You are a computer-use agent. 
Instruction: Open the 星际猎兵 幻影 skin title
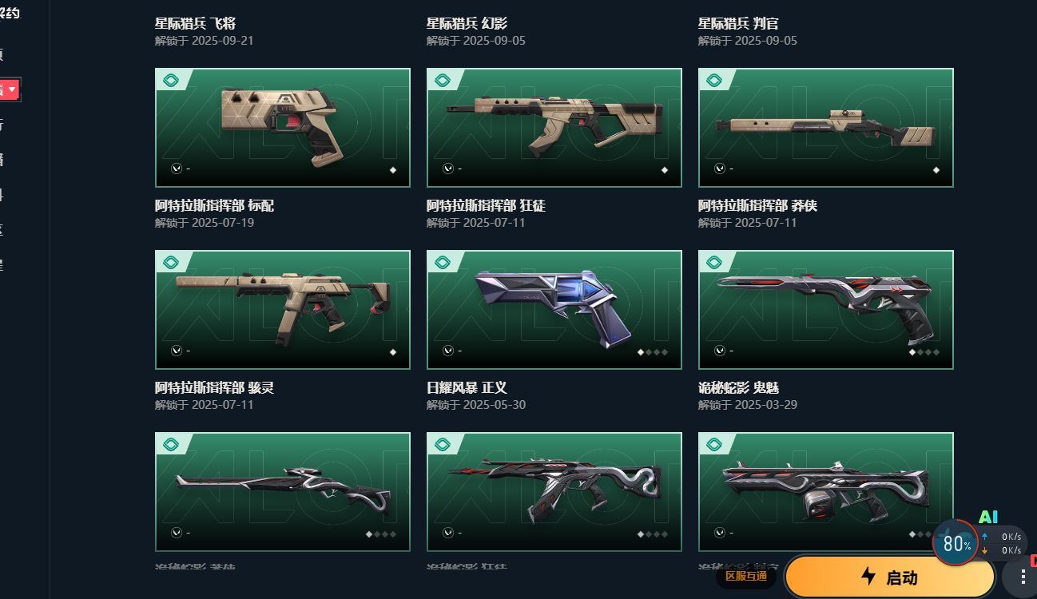(x=467, y=23)
